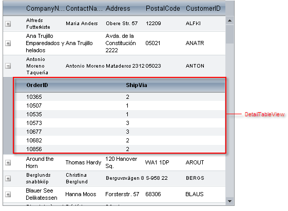
Task: Expand the Ana Trujillo Emparedados row
Action: click(8, 44)
